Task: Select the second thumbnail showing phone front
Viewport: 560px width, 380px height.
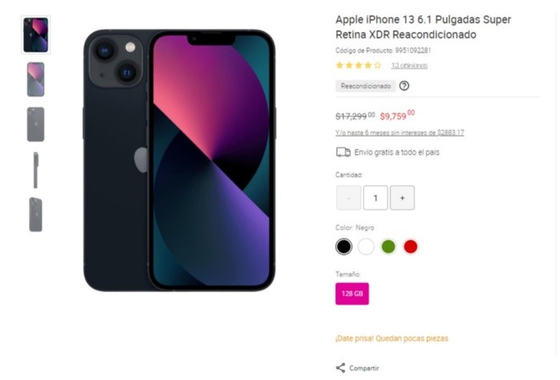Action: click(36, 80)
